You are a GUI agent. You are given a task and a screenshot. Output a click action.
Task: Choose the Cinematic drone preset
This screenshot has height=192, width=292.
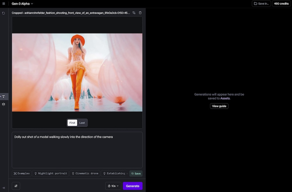pos(85,173)
